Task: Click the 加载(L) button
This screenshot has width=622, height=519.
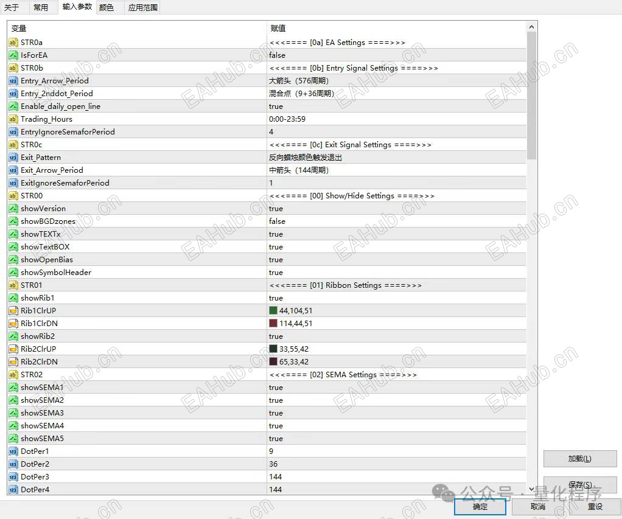Action: click(580, 459)
